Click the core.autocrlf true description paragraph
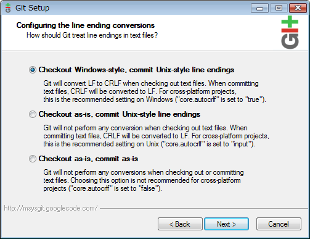 [155, 91]
